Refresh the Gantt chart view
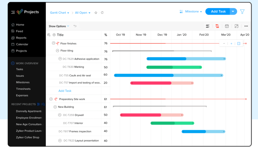258x150 pixels. click(102, 13)
